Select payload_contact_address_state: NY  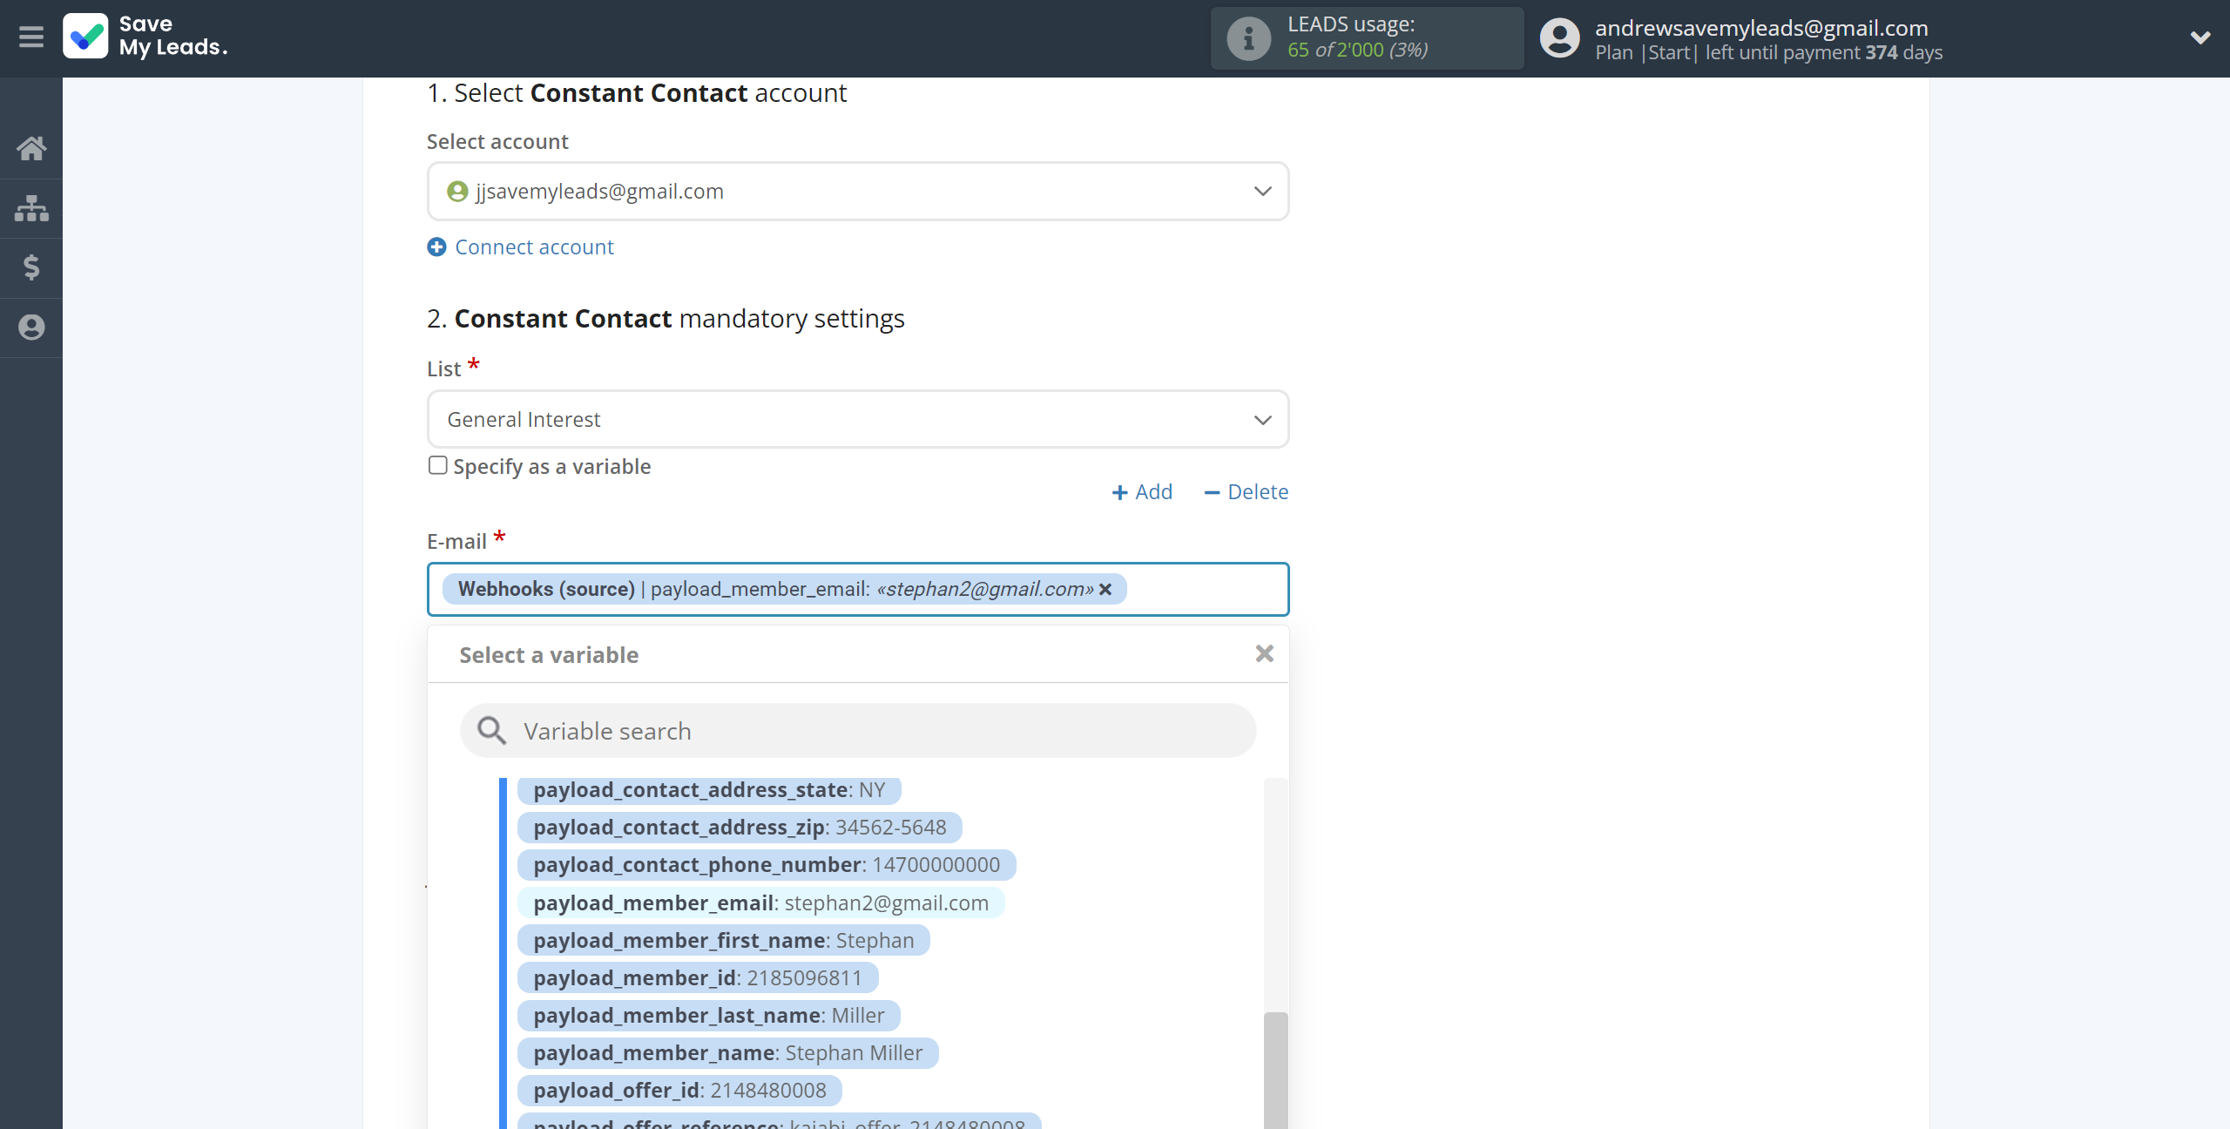709,790
